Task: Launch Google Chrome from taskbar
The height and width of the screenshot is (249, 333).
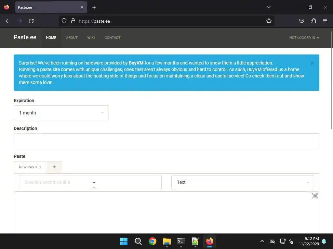Action: click(152, 241)
